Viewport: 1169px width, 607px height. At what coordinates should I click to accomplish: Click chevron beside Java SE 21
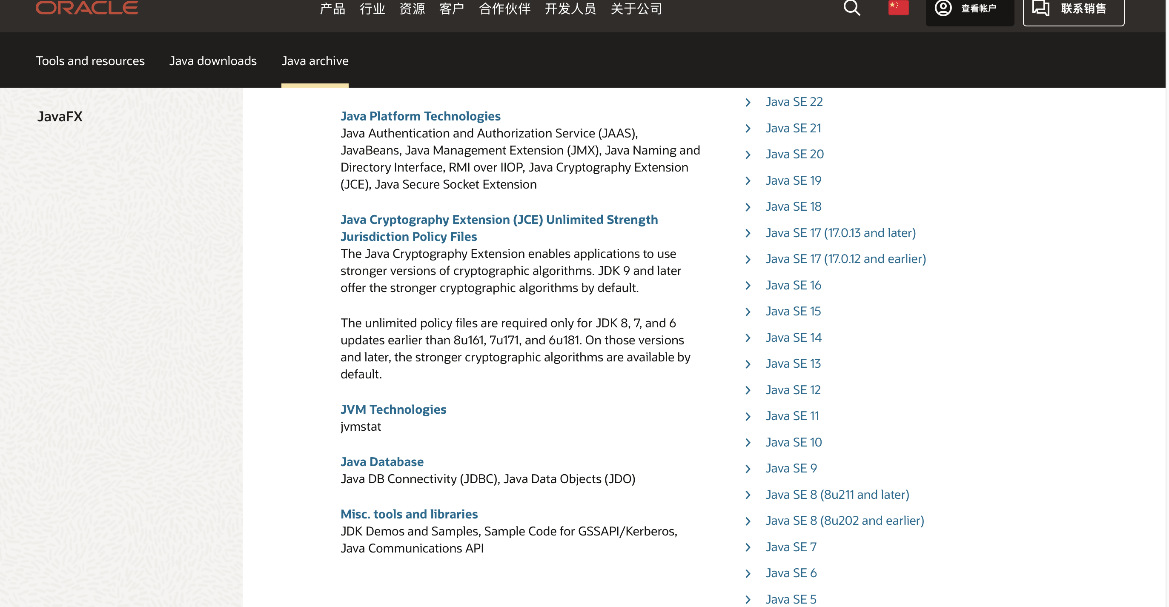748,129
